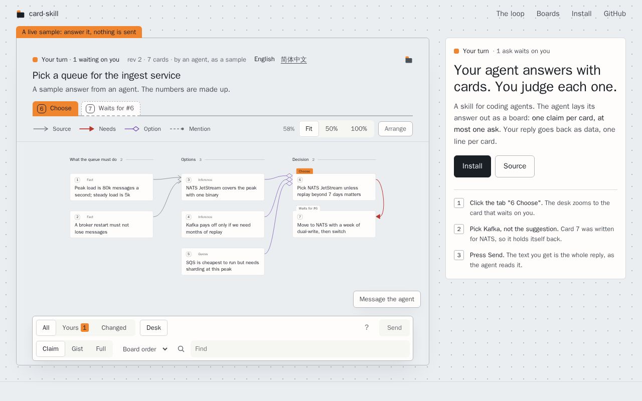Open Install nav link in header

581,14
